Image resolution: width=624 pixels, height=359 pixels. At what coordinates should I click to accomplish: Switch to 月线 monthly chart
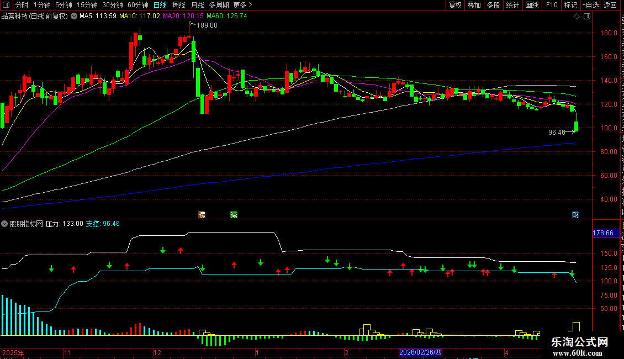[x=197, y=5]
